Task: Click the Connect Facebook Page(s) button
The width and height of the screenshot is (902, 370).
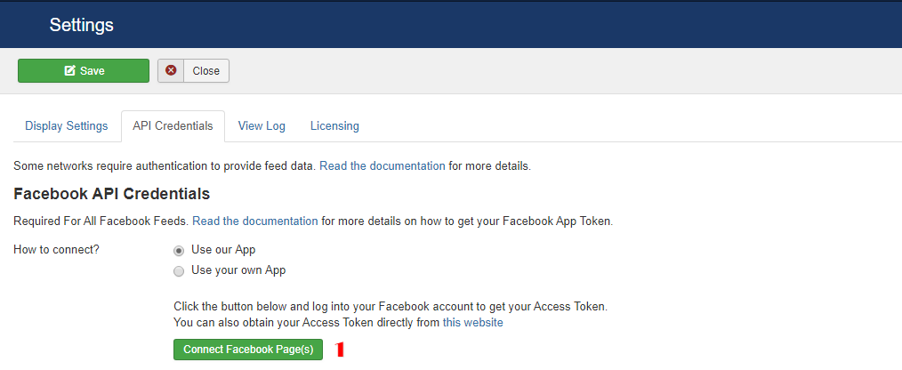Action: tap(248, 350)
